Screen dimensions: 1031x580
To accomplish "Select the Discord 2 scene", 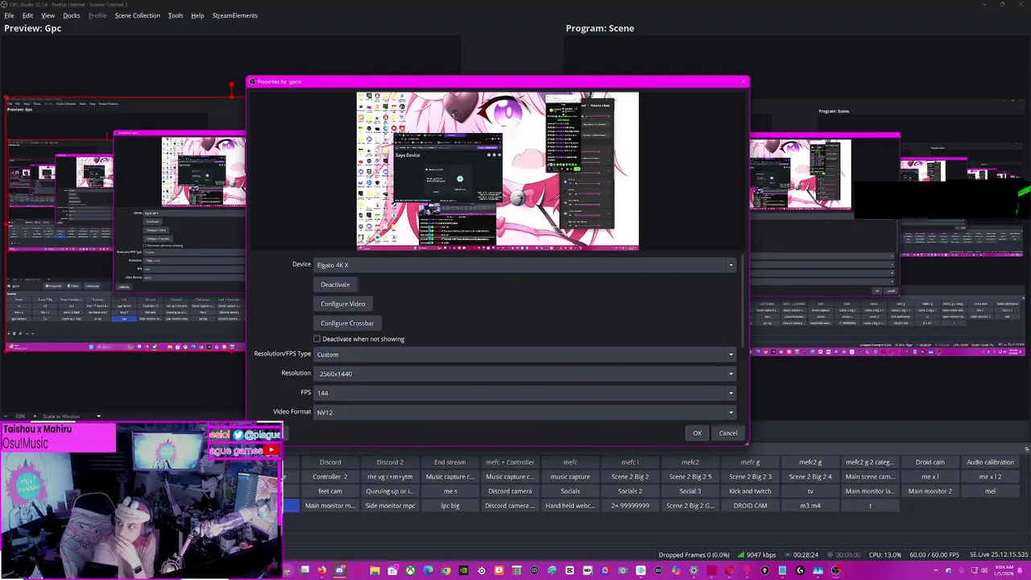I will [390, 462].
